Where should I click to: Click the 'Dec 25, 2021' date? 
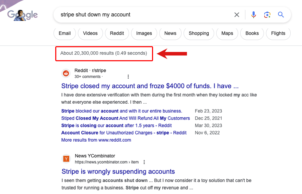pyautogui.click(x=208, y=118)
